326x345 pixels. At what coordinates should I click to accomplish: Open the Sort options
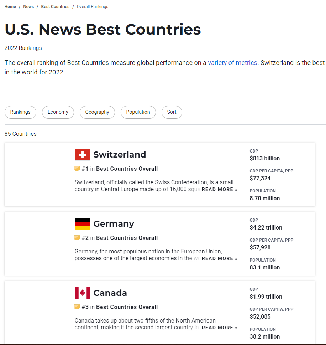(172, 112)
